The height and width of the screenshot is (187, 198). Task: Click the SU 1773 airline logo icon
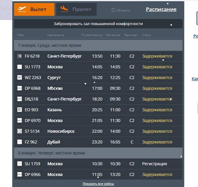coord(19,67)
